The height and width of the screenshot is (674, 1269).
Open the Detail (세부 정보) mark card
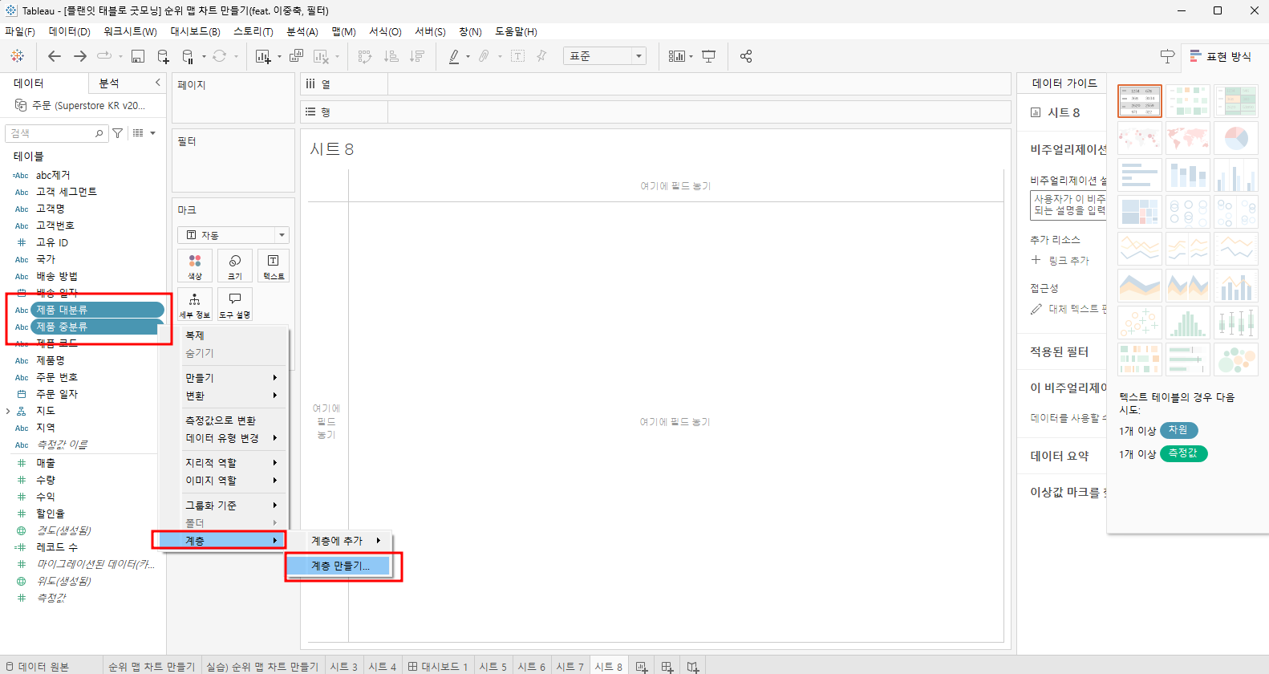coord(195,304)
